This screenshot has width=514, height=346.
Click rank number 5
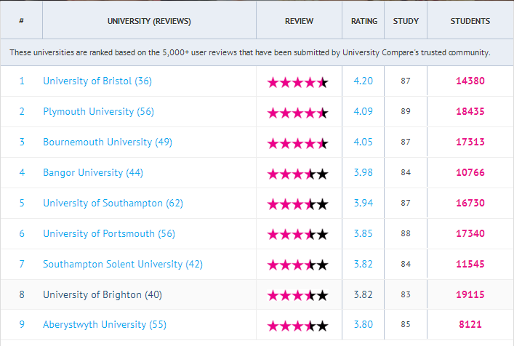22,203
